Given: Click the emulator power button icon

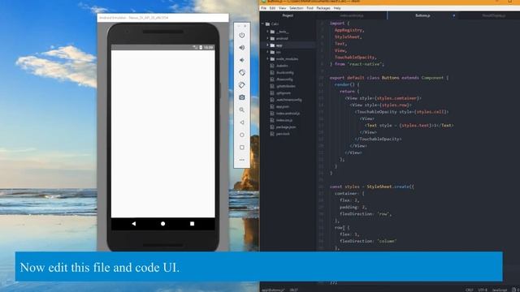Looking at the screenshot, I should [x=242, y=35].
